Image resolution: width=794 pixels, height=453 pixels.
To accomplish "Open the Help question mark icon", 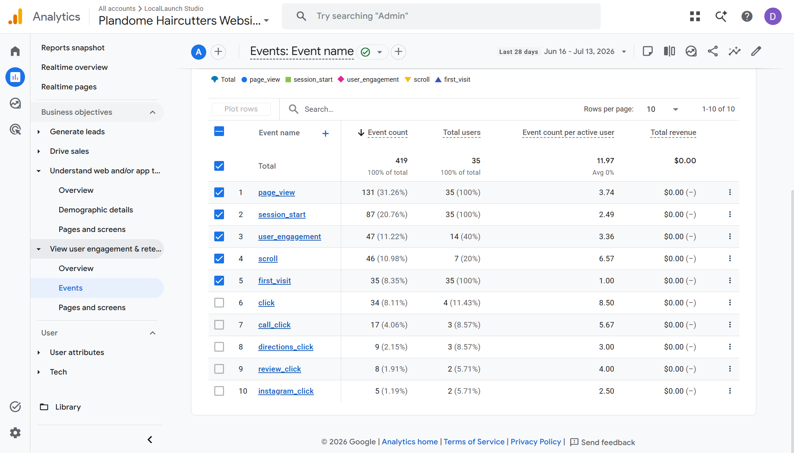I will (x=747, y=16).
